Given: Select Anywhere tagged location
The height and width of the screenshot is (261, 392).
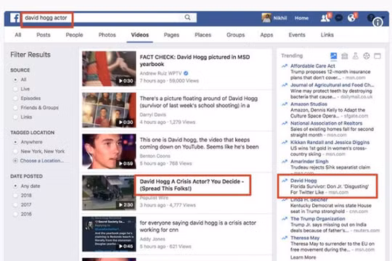Looking at the screenshot, I should (x=15, y=142).
